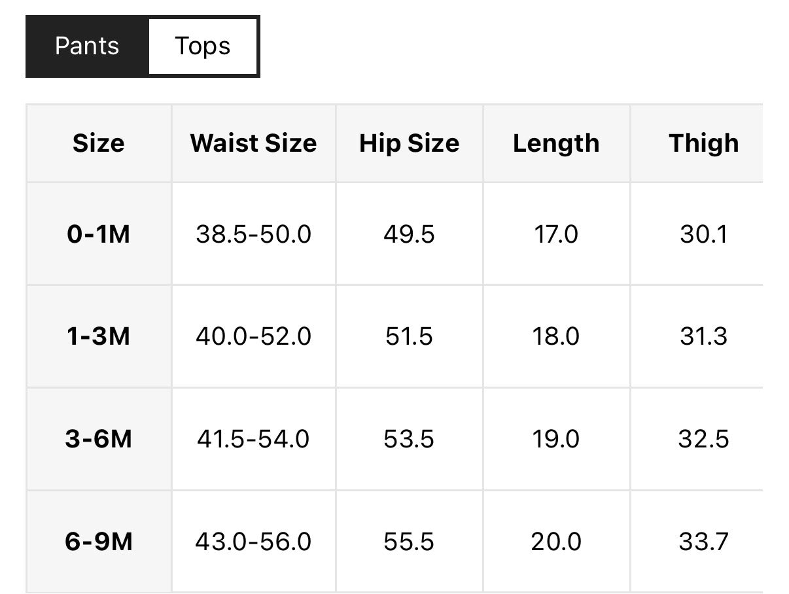Click waist value 40.0-52.0
The height and width of the screenshot is (594, 789).
click(x=253, y=336)
